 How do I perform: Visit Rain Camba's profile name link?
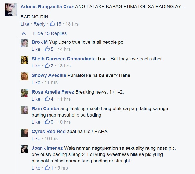click(x=45, y=109)
